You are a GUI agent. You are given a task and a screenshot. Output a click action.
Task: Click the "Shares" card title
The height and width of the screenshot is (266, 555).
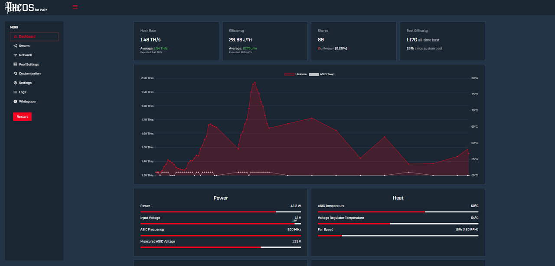coord(323,31)
